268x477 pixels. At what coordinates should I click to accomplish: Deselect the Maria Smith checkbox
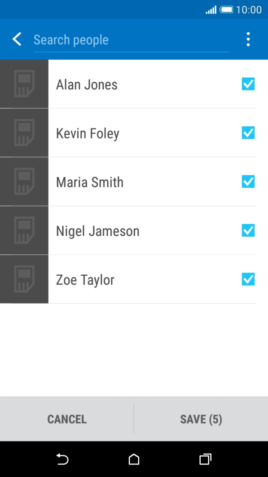[x=248, y=181]
